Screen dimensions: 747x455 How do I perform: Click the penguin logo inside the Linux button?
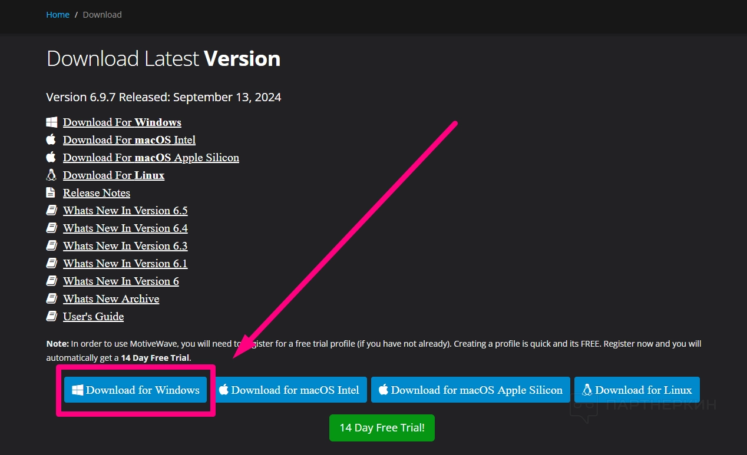pos(587,390)
